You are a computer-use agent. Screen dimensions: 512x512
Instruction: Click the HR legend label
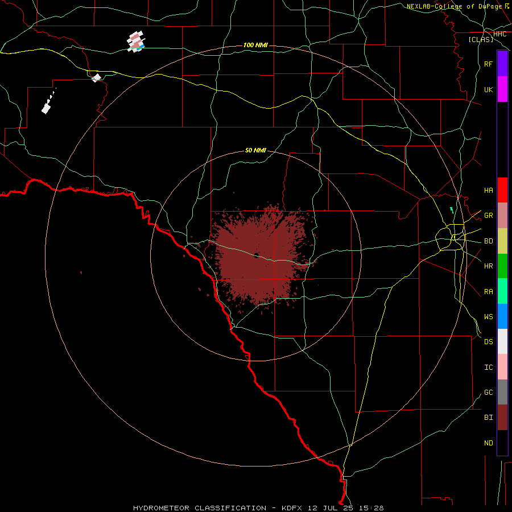click(x=488, y=266)
